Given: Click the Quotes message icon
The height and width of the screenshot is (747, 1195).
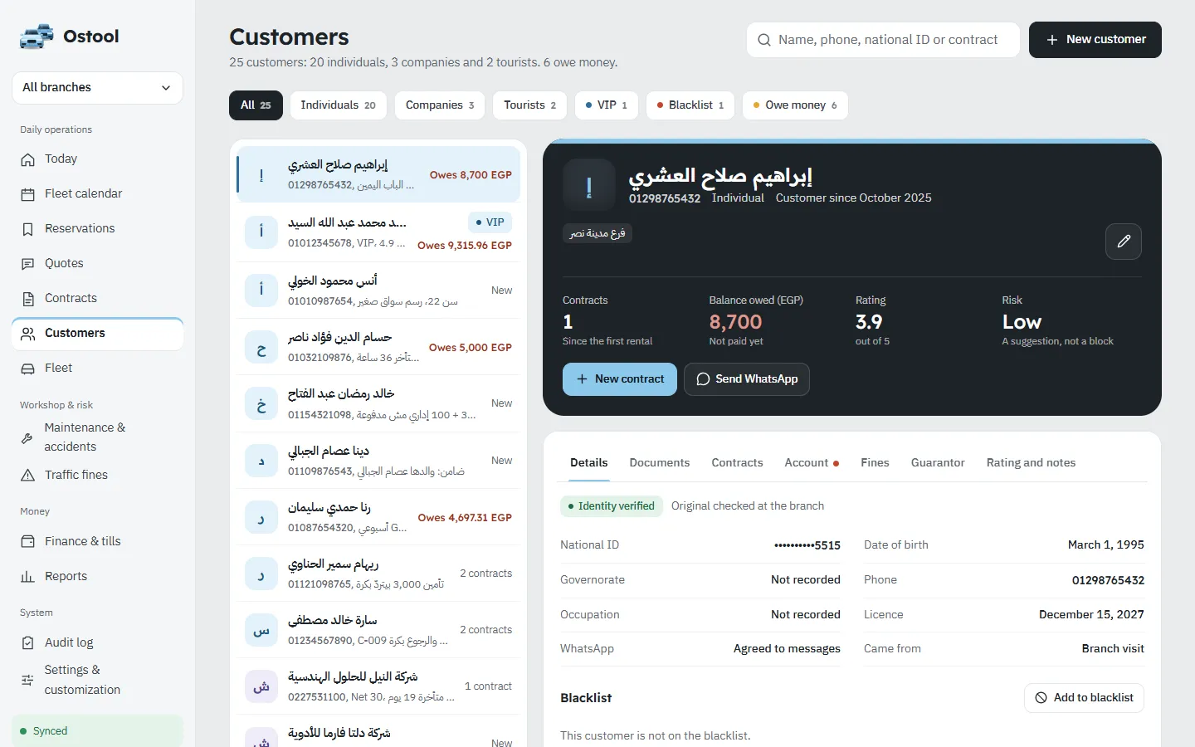Looking at the screenshot, I should click(28, 264).
